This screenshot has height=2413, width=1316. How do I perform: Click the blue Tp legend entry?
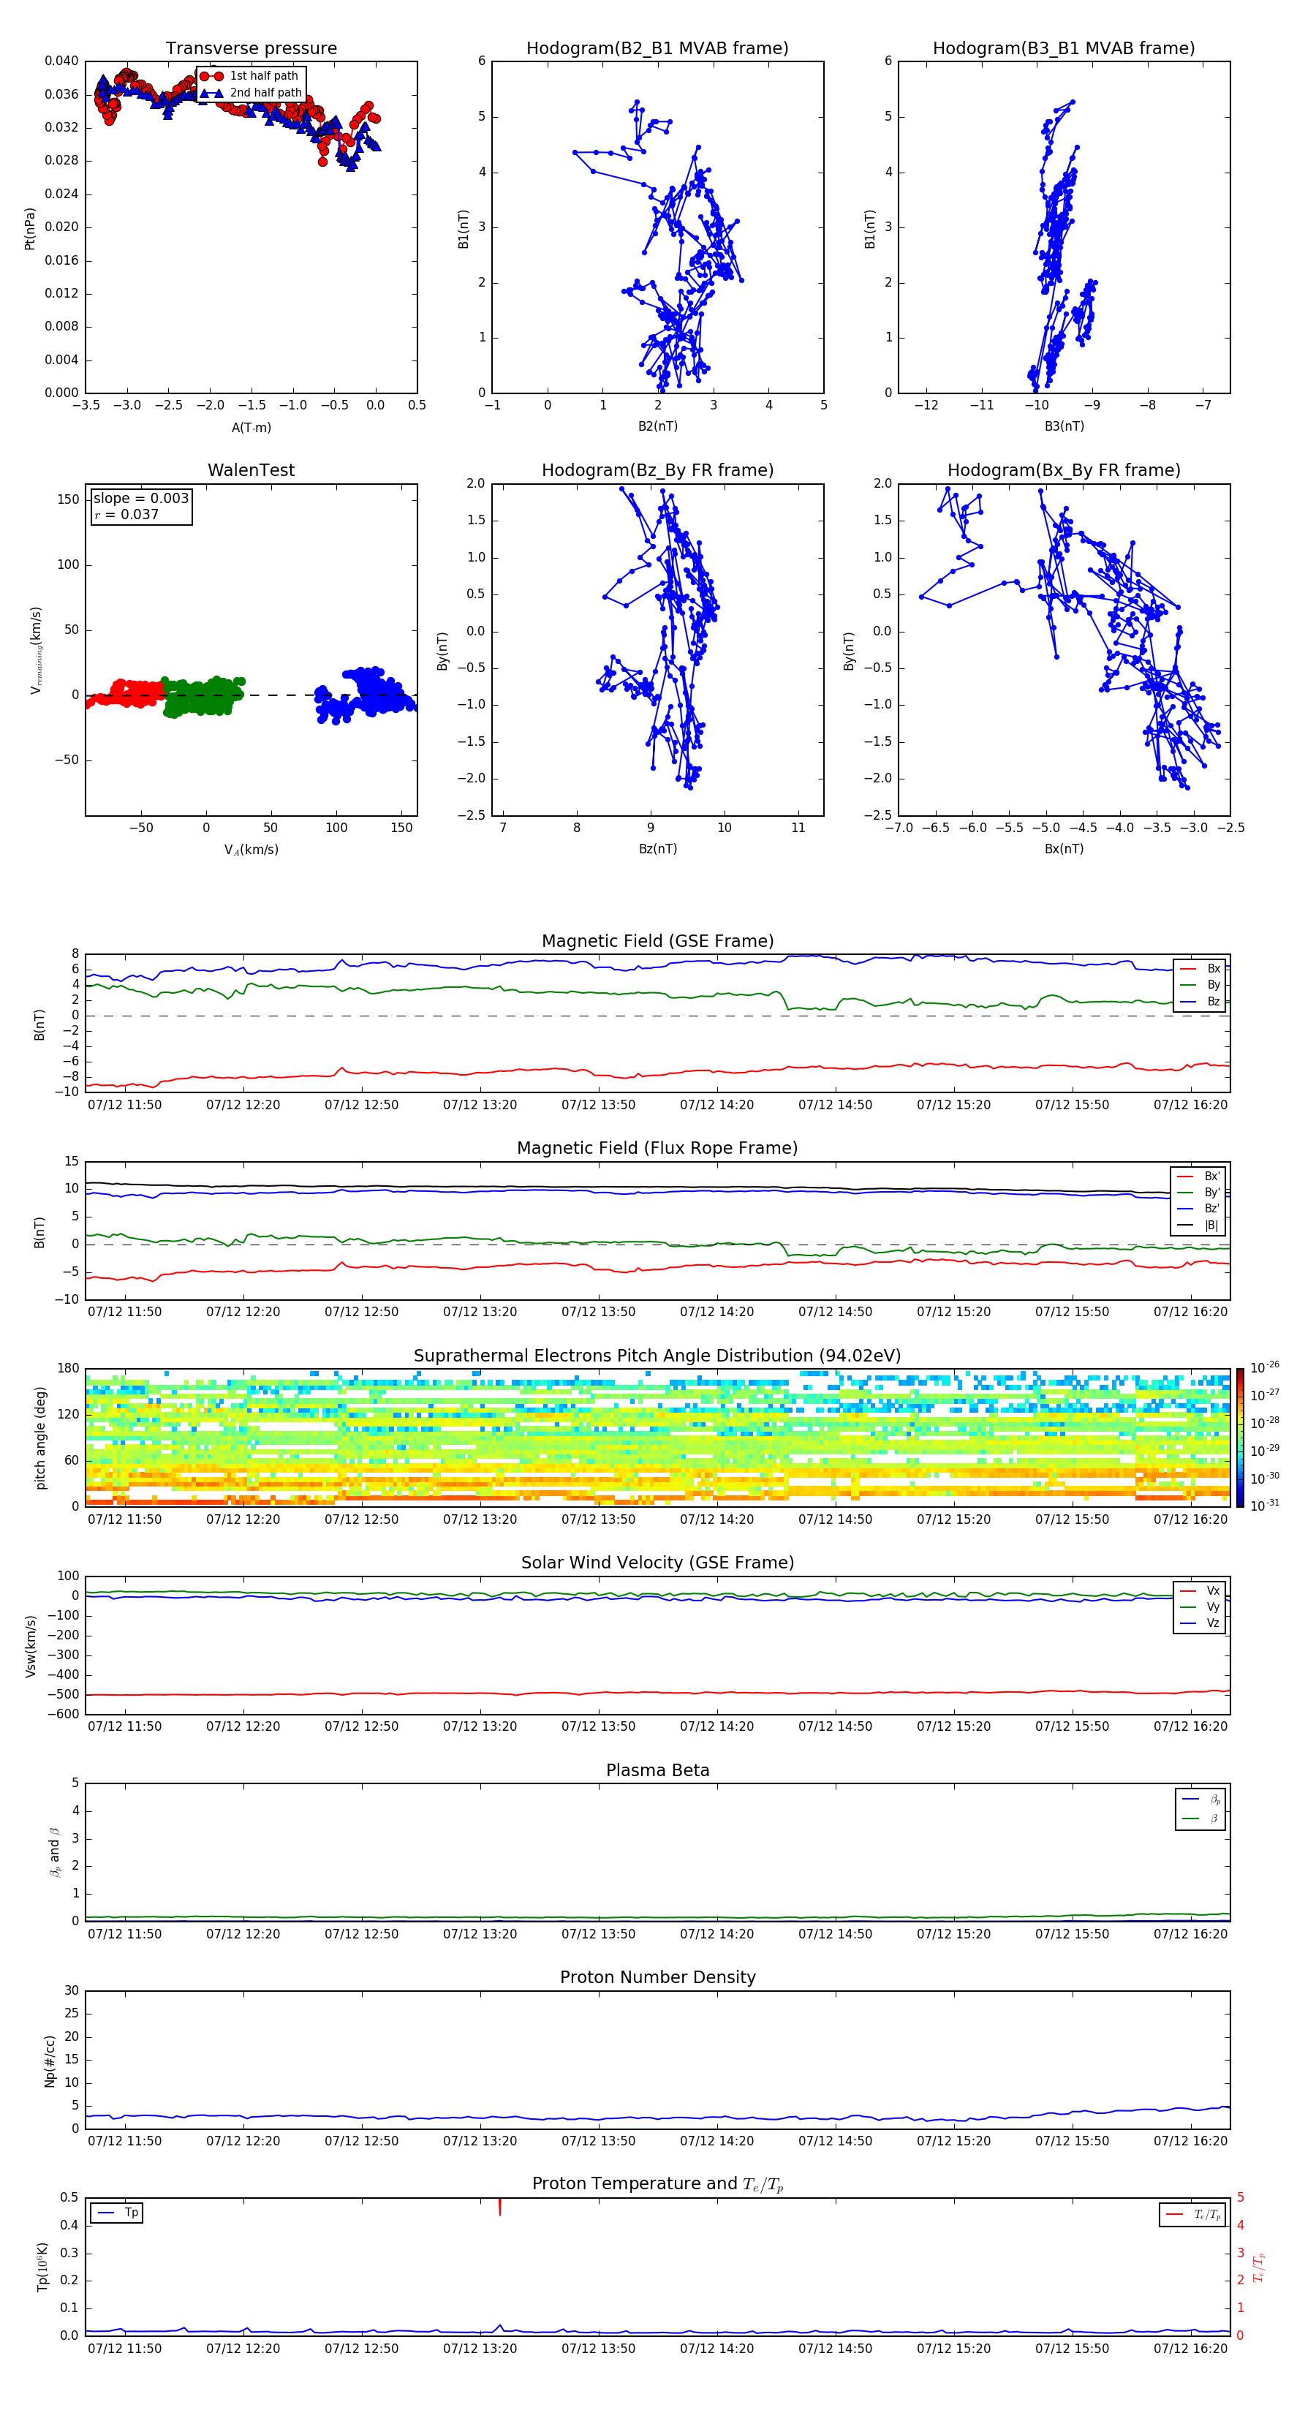point(117,2213)
